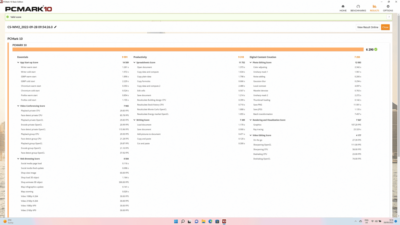Collapse the Web Browsing Score section
This screenshot has width=400, height=225.
pos(18,159)
